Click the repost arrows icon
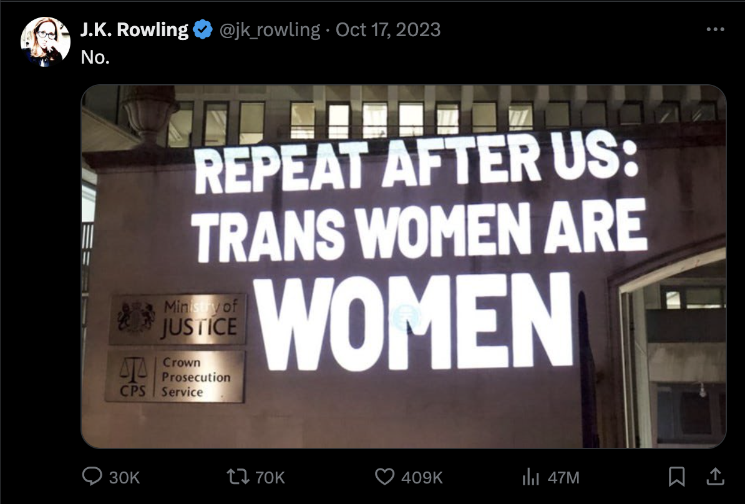The width and height of the screenshot is (745, 504). click(x=238, y=477)
